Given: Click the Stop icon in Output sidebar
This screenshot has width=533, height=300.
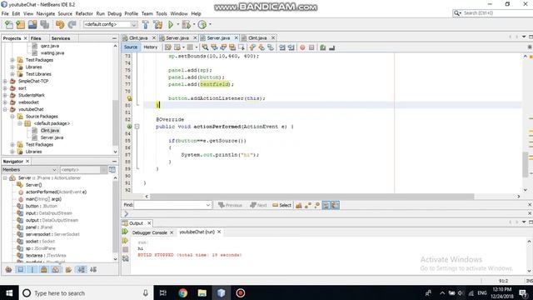Looking at the screenshot, I should point(126,250).
